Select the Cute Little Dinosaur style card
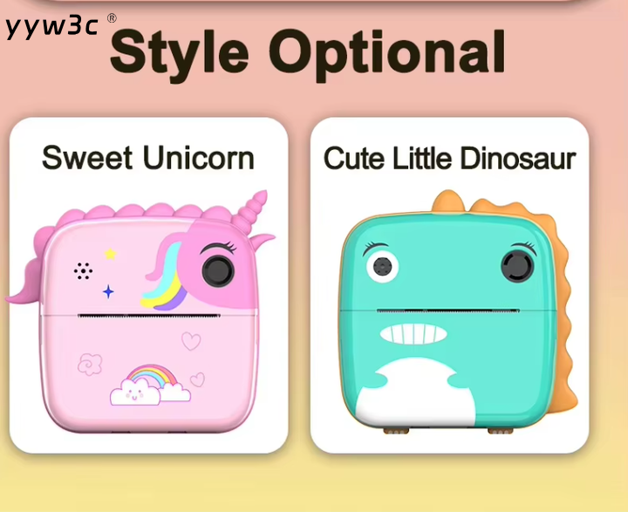628x512 pixels. [449, 285]
